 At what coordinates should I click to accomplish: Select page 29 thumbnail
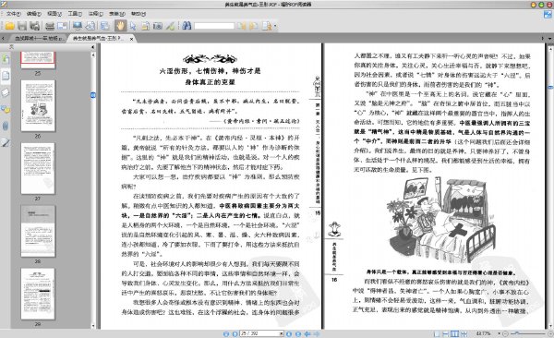pos(38,294)
